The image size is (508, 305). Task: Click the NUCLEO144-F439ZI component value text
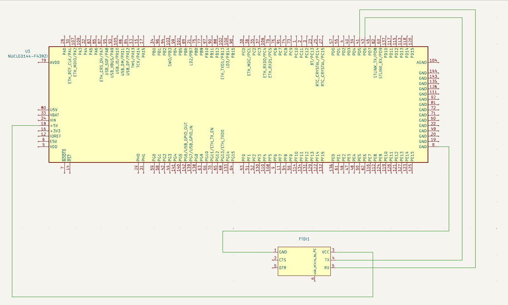(x=28, y=56)
